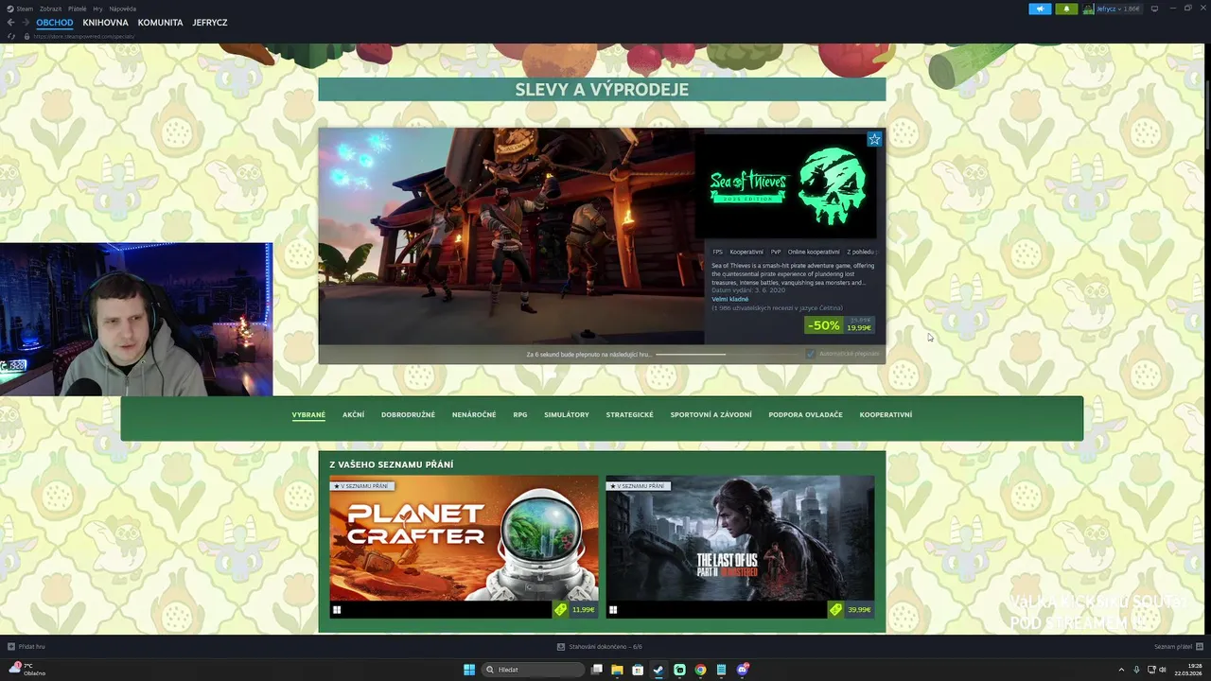Go back with the Steam back arrow

click(x=10, y=22)
